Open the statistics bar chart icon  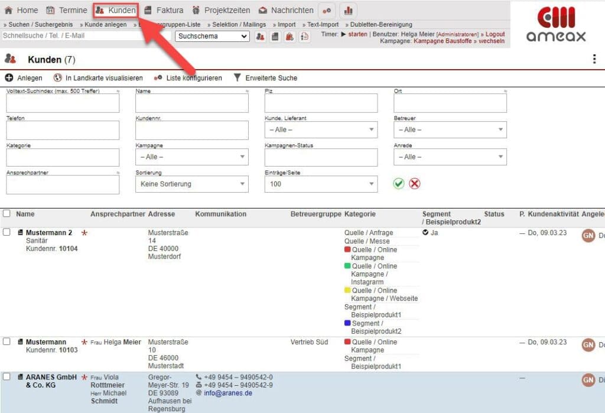[348, 11]
